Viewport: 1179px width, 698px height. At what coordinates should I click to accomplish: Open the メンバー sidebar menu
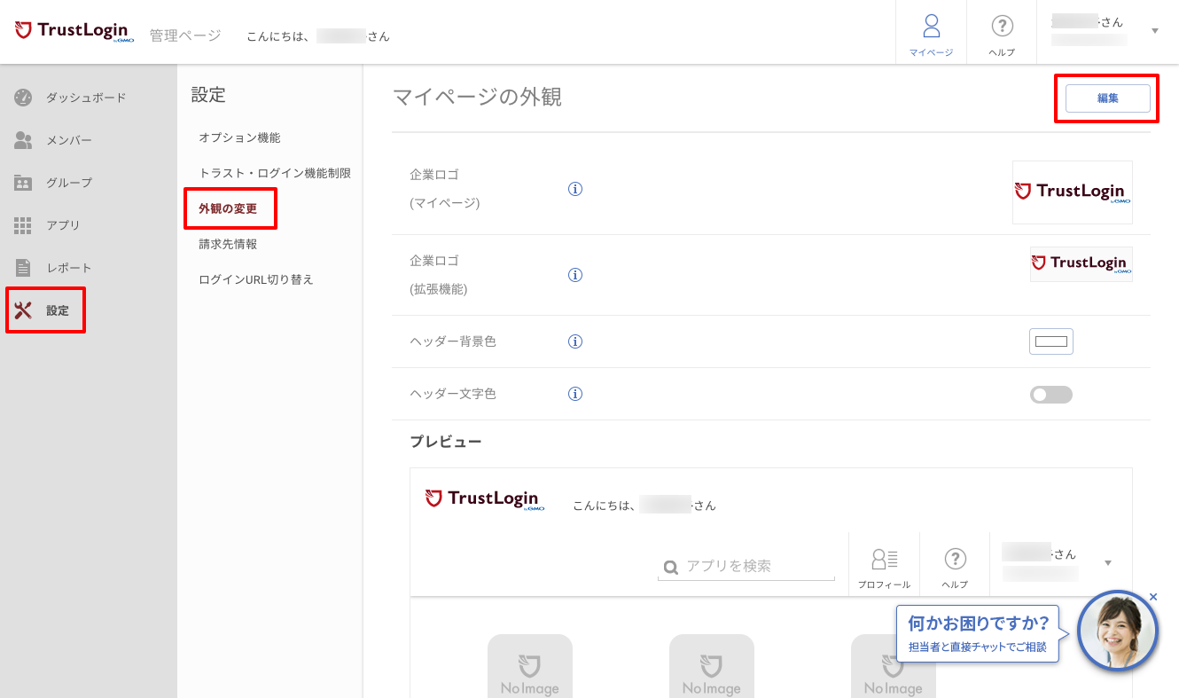click(x=69, y=140)
